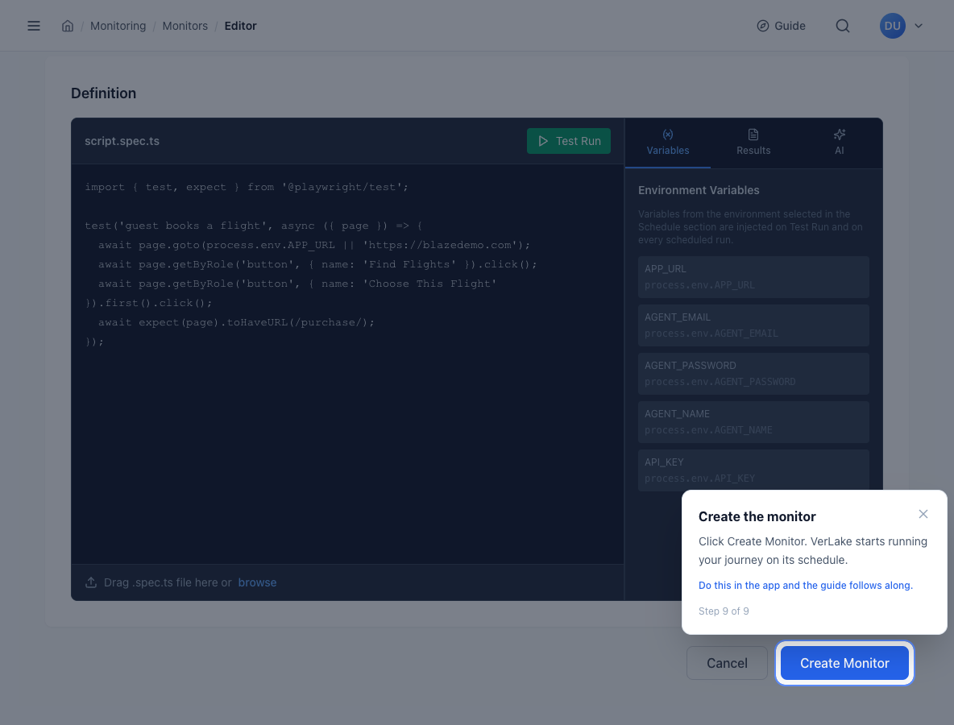The image size is (954, 725).
Task: Click Create Monitor button
Action: [844, 663]
